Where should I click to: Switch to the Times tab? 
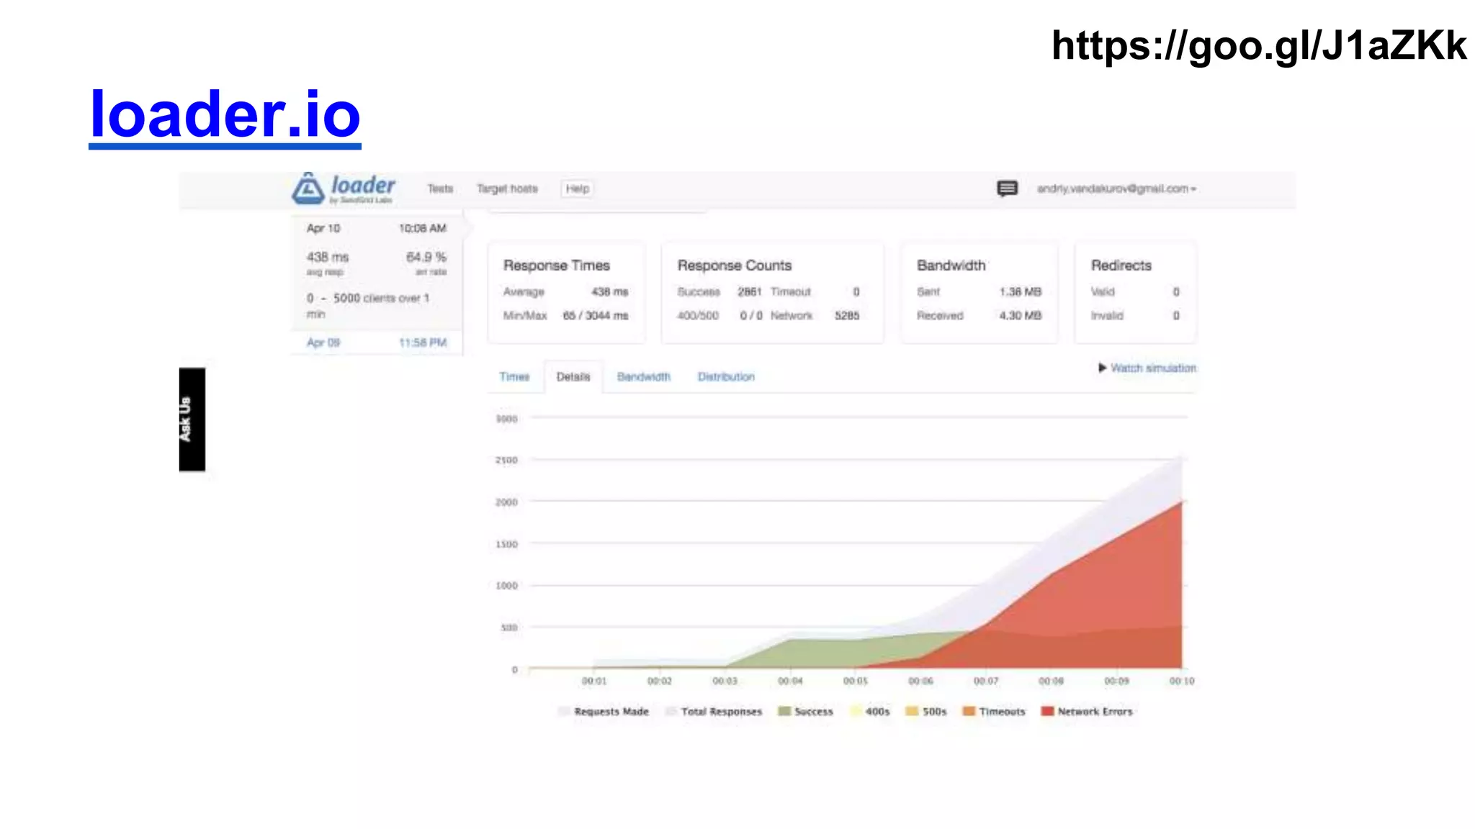[514, 377]
